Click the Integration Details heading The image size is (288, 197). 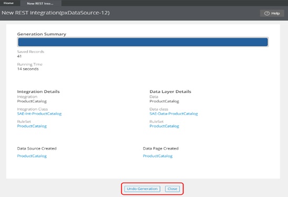tap(38, 91)
